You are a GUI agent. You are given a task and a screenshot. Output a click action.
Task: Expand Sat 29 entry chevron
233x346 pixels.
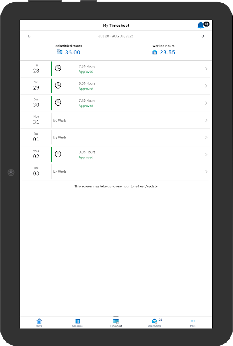pos(206,86)
